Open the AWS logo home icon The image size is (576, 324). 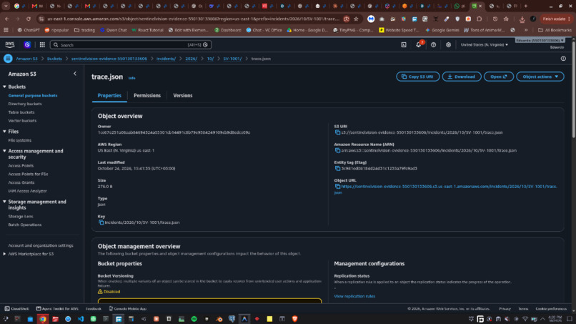click(x=10, y=44)
